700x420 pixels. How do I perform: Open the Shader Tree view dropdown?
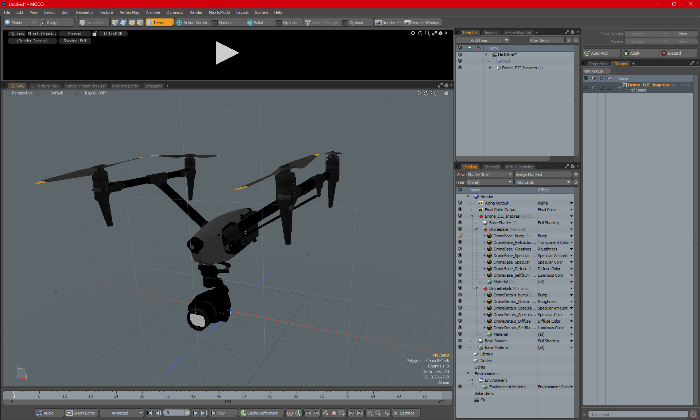(x=490, y=175)
